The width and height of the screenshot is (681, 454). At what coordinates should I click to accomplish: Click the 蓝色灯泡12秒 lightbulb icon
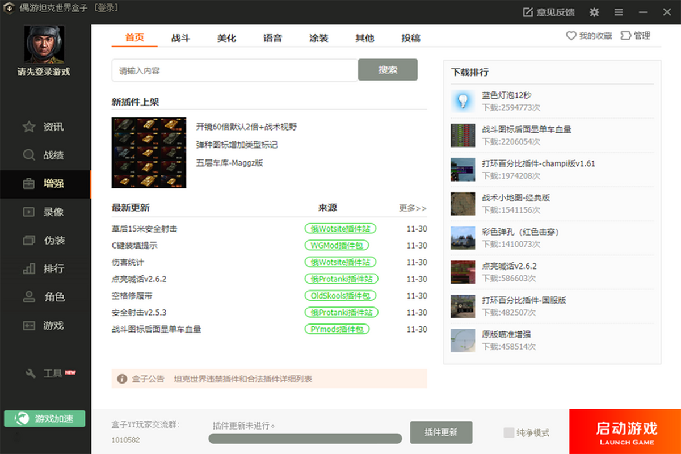(463, 100)
